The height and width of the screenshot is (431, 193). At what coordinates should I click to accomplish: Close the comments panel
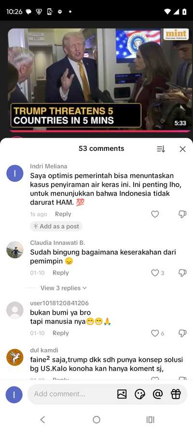[x=182, y=149]
